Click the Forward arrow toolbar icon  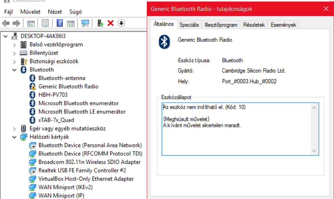click(16, 23)
